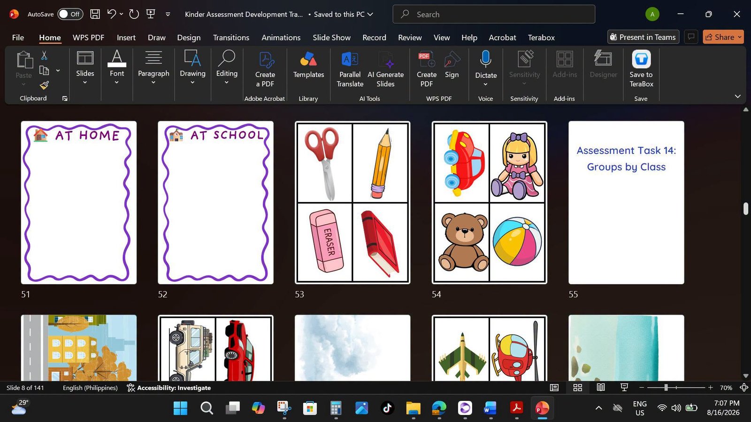Click the Paste clipboard icon
The image size is (751, 422).
[x=24, y=60]
